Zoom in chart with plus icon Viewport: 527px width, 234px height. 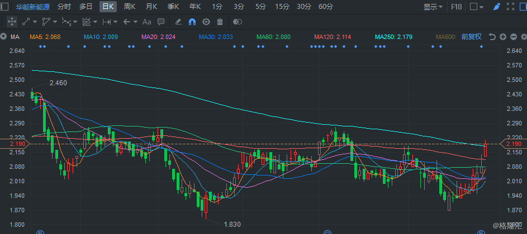tap(503, 37)
